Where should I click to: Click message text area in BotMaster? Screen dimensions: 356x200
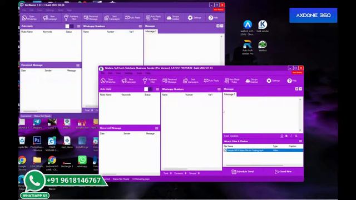point(182,49)
